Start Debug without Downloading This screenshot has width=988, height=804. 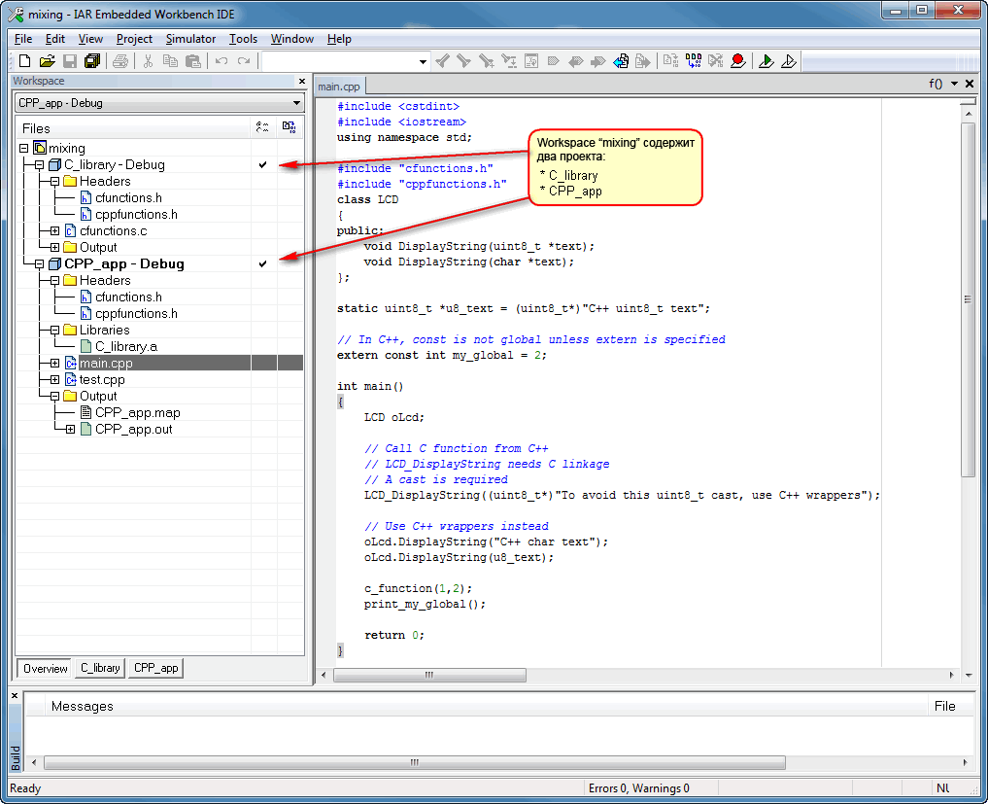[x=788, y=61]
